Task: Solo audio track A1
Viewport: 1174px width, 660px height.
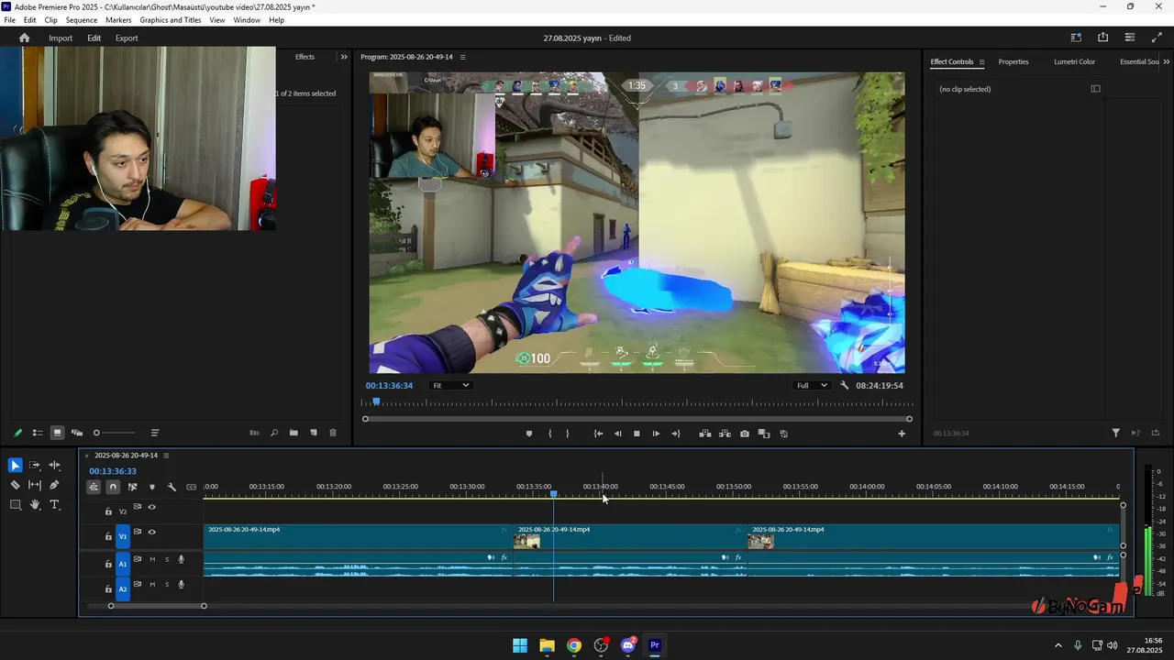Action: (x=167, y=559)
